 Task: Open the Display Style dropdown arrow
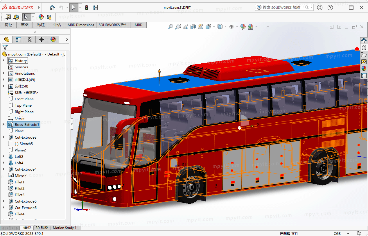226,27
